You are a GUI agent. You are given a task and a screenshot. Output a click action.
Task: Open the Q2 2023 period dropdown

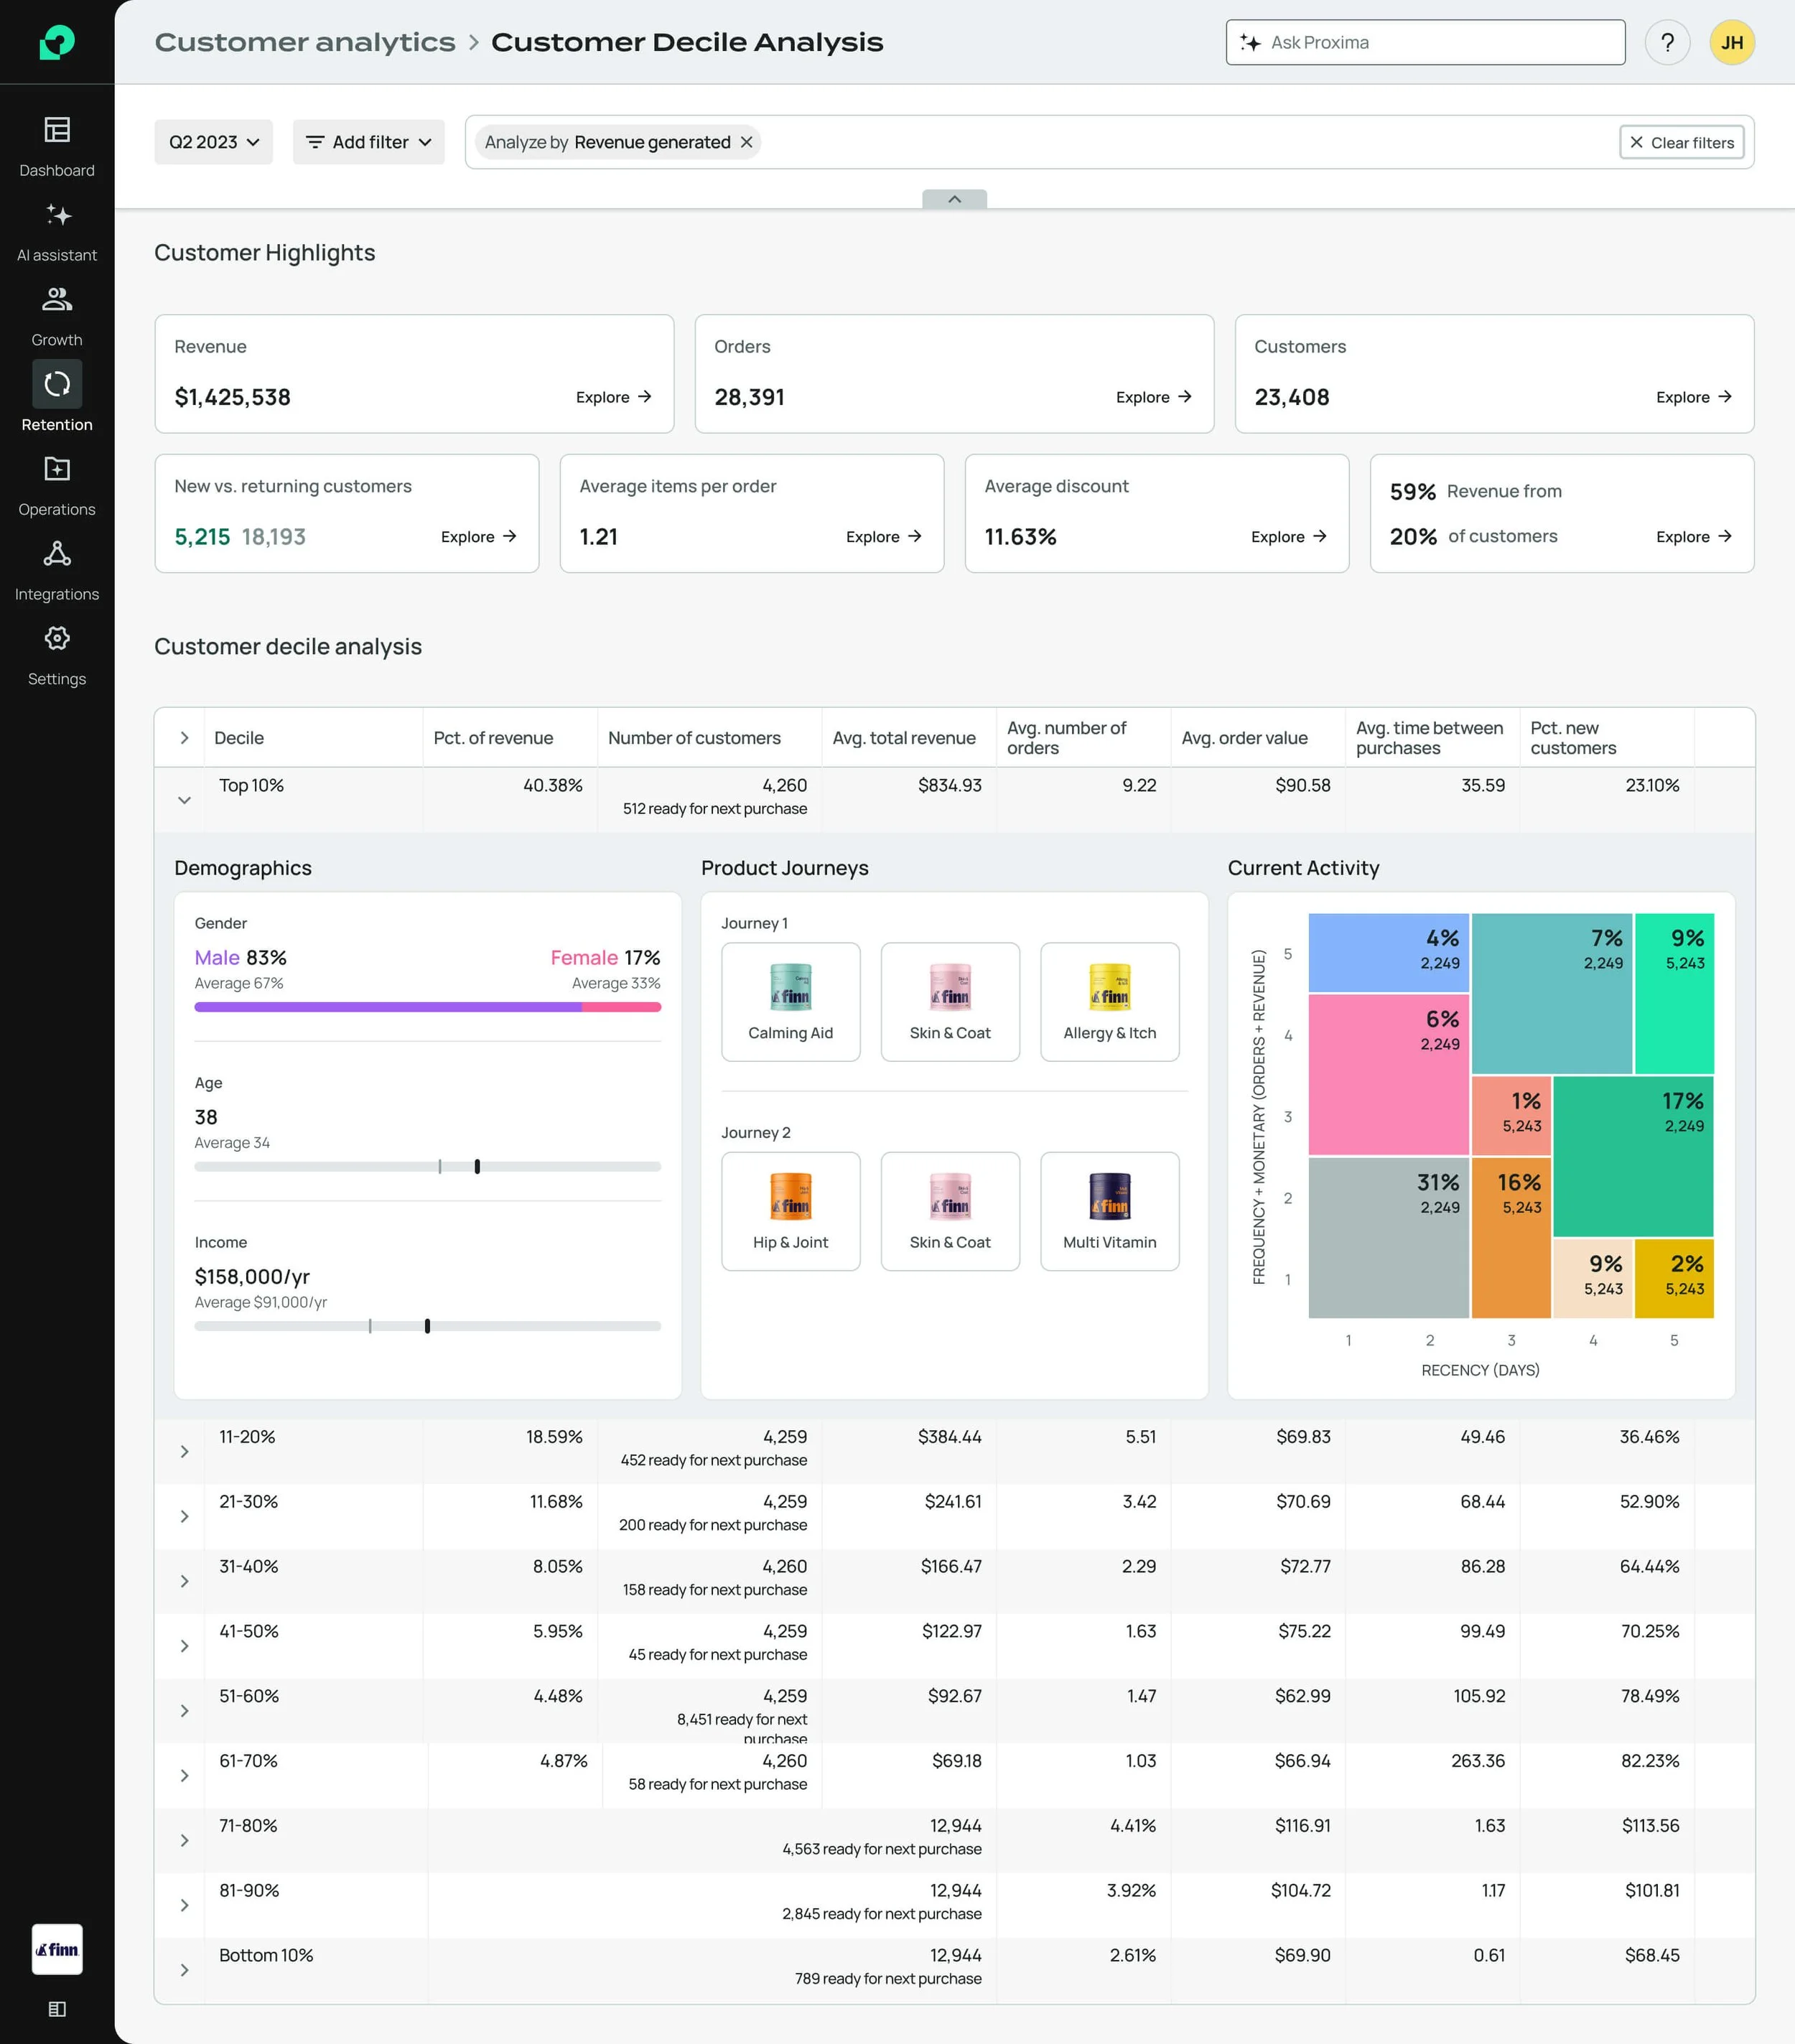tap(213, 142)
